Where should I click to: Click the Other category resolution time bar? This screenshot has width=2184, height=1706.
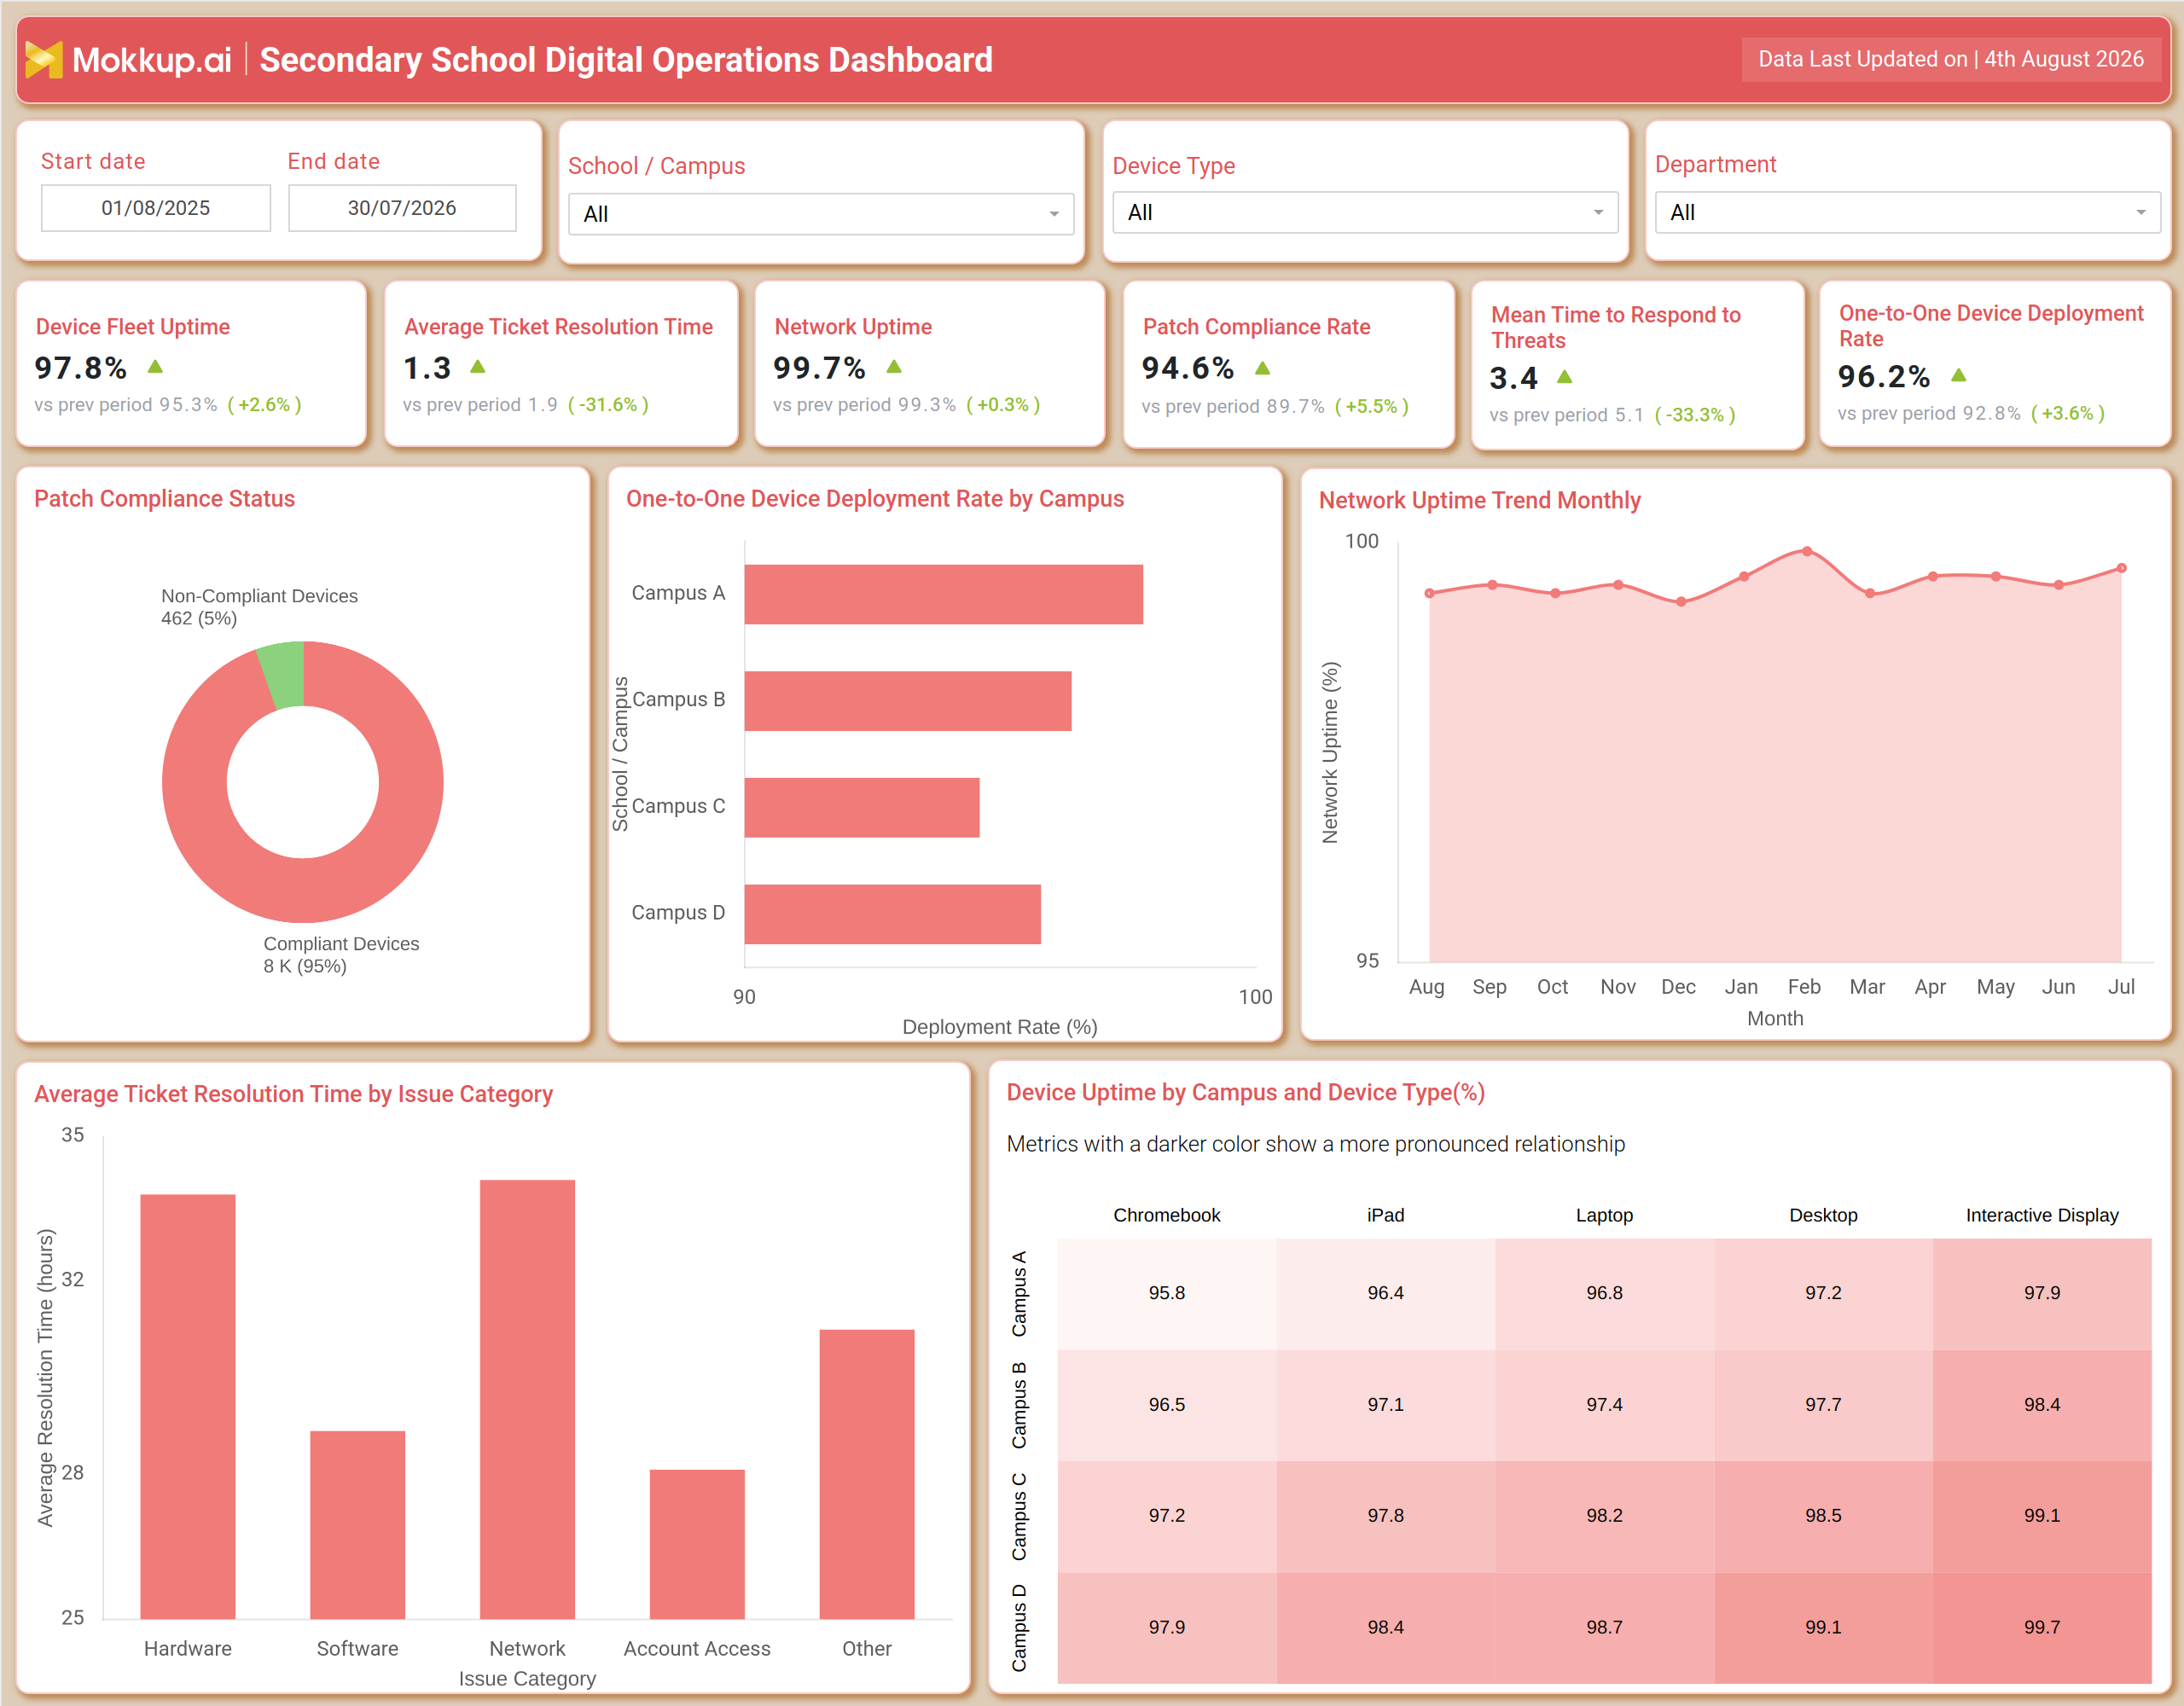[x=867, y=1474]
